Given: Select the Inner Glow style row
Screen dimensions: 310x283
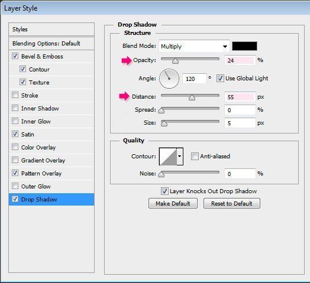Looking at the screenshot, I should pos(51,122).
